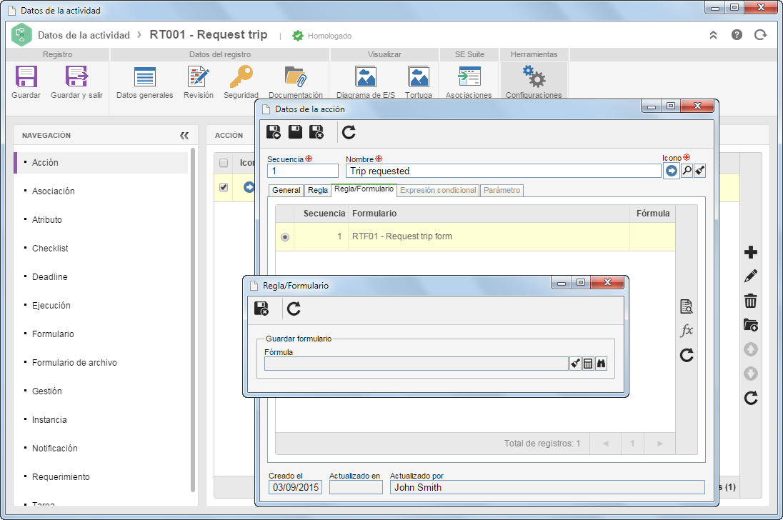
Task: Select radio for RTF01 form row
Action: pos(284,237)
